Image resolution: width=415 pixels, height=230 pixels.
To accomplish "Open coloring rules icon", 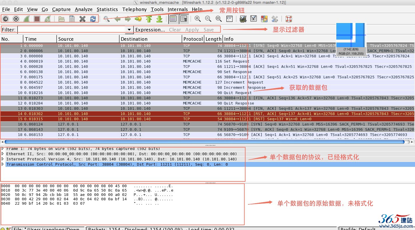I will (x=264, y=19).
